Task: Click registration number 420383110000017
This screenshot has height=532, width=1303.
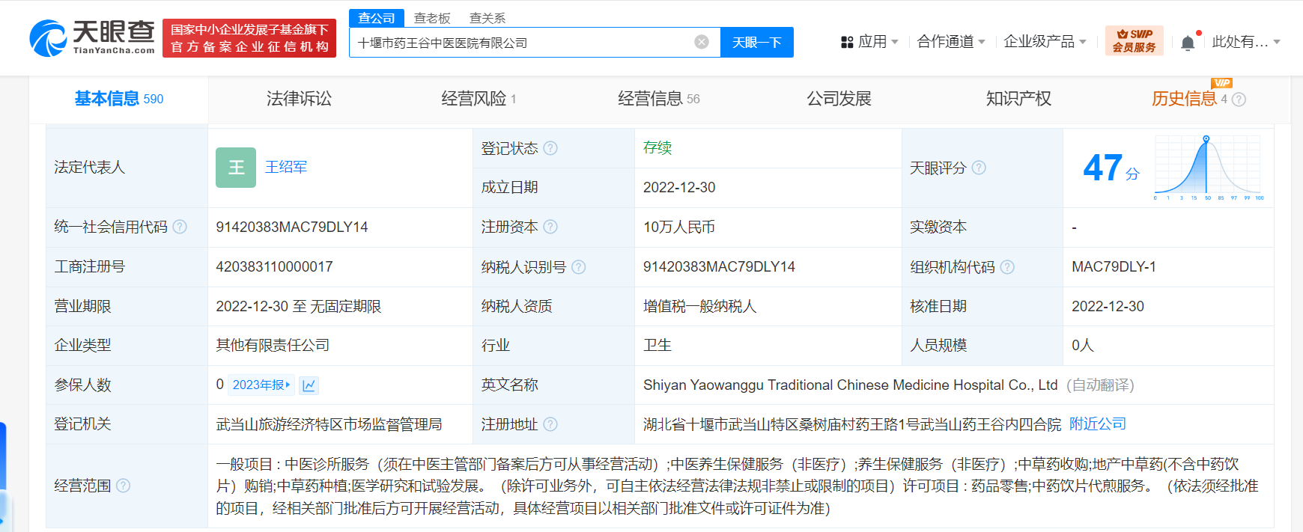Action: click(274, 267)
